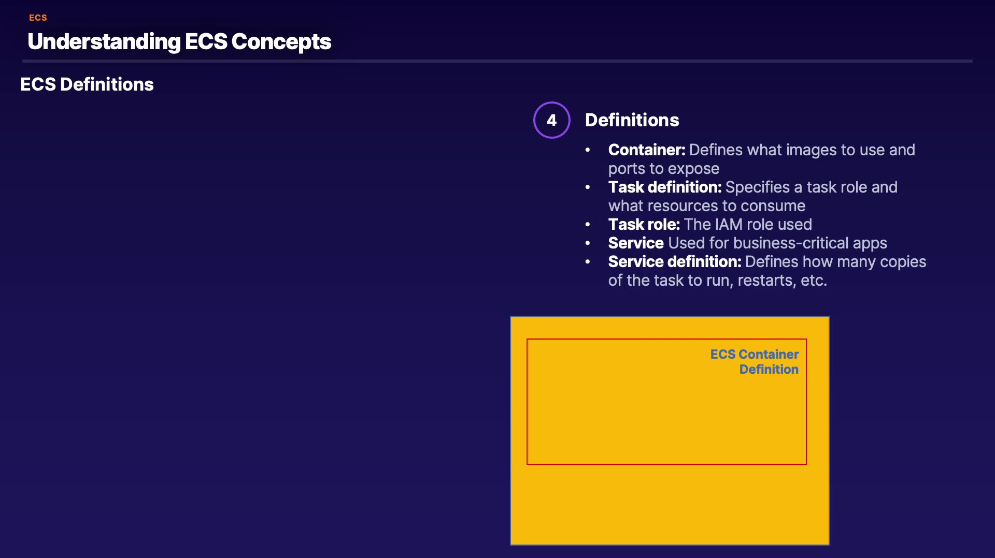
Task: Click the ECS Definitions subtitle
Action: click(x=87, y=84)
